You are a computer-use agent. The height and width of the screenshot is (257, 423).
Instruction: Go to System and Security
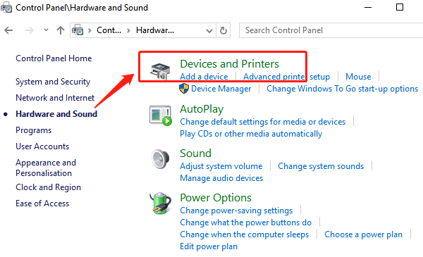pos(53,82)
